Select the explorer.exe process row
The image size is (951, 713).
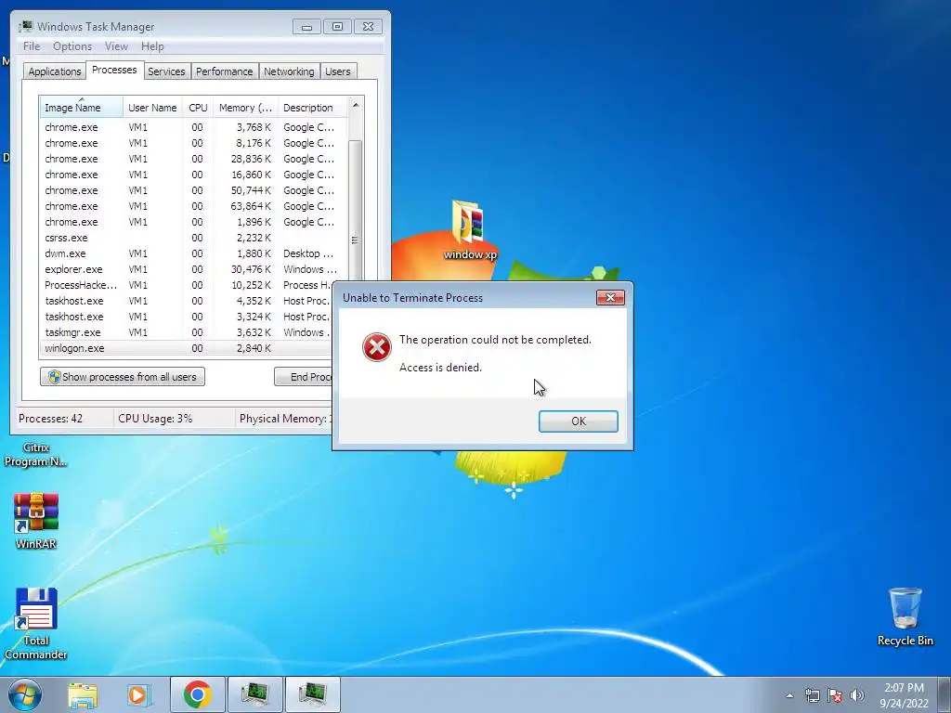click(x=193, y=269)
